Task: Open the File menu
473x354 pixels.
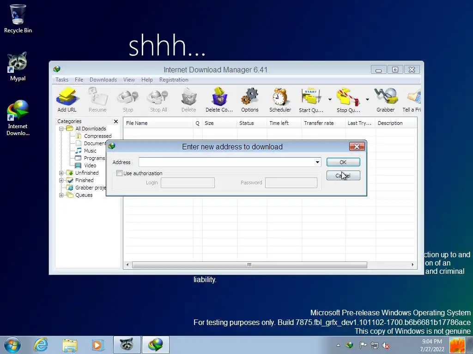Action: (x=79, y=80)
